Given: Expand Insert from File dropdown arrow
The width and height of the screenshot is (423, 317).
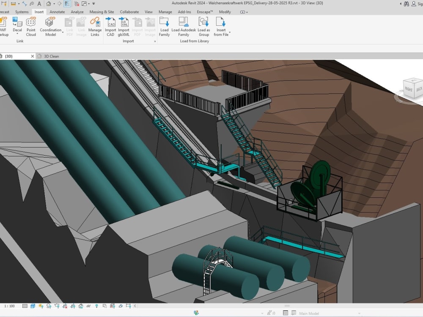Looking at the screenshot, I should [x=230, y=33].
